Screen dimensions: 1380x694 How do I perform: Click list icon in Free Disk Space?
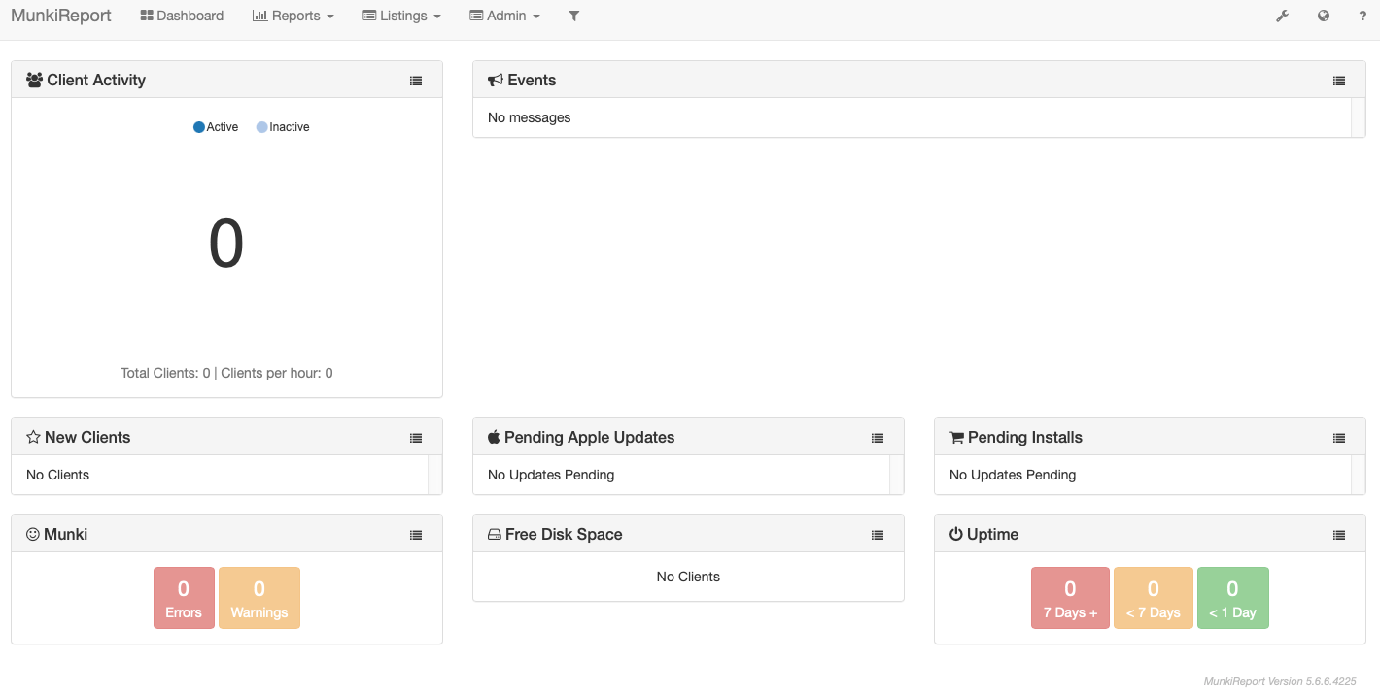(877, 535)
